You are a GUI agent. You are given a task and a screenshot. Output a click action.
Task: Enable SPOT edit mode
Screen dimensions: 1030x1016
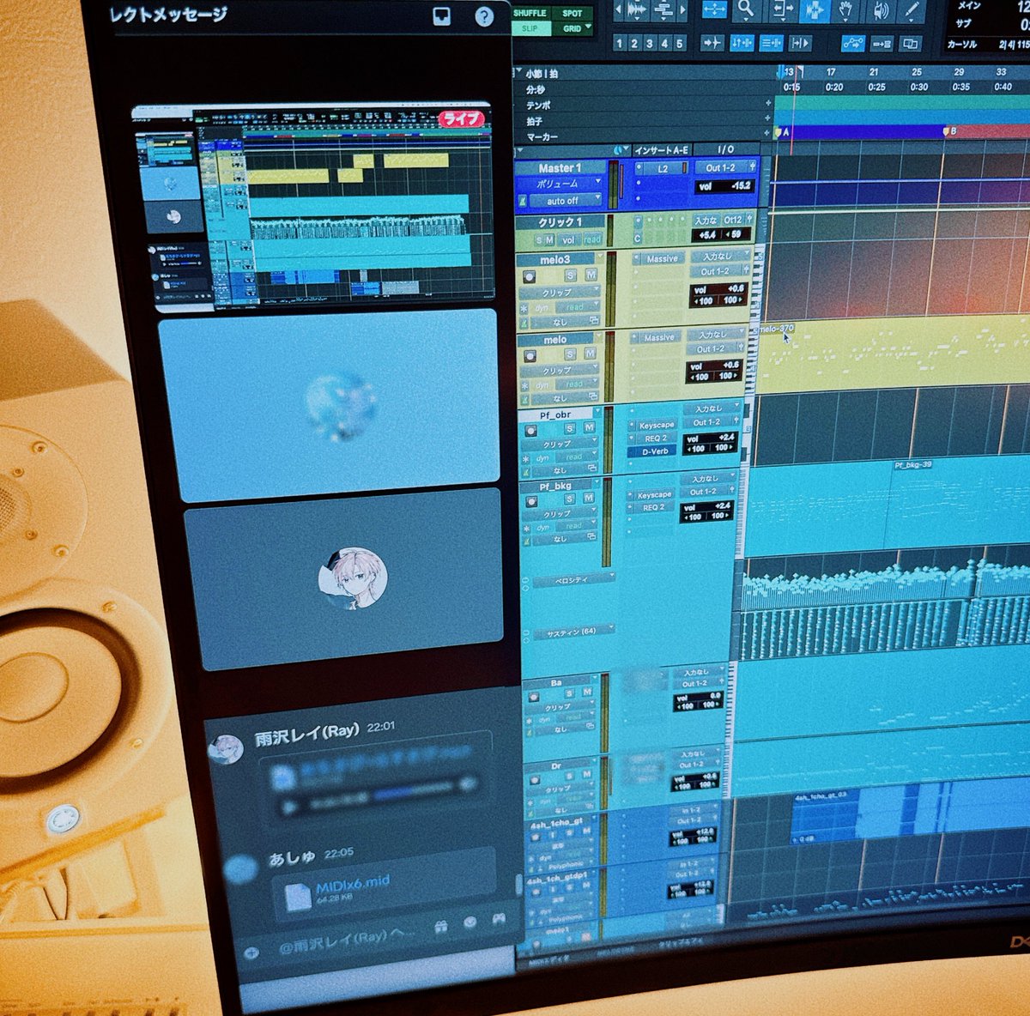click(572, 13)
